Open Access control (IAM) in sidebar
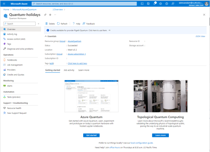 click(x=16, y=39)
